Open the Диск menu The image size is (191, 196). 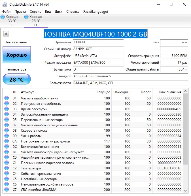pos(59,12)
